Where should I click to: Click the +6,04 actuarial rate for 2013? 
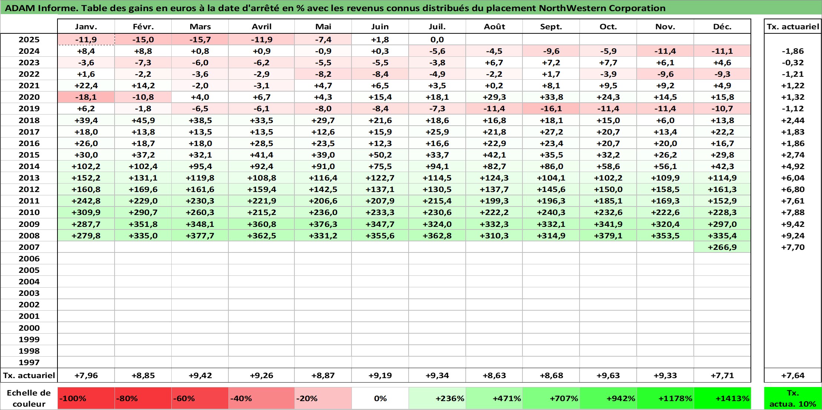[x=793, y=178]
